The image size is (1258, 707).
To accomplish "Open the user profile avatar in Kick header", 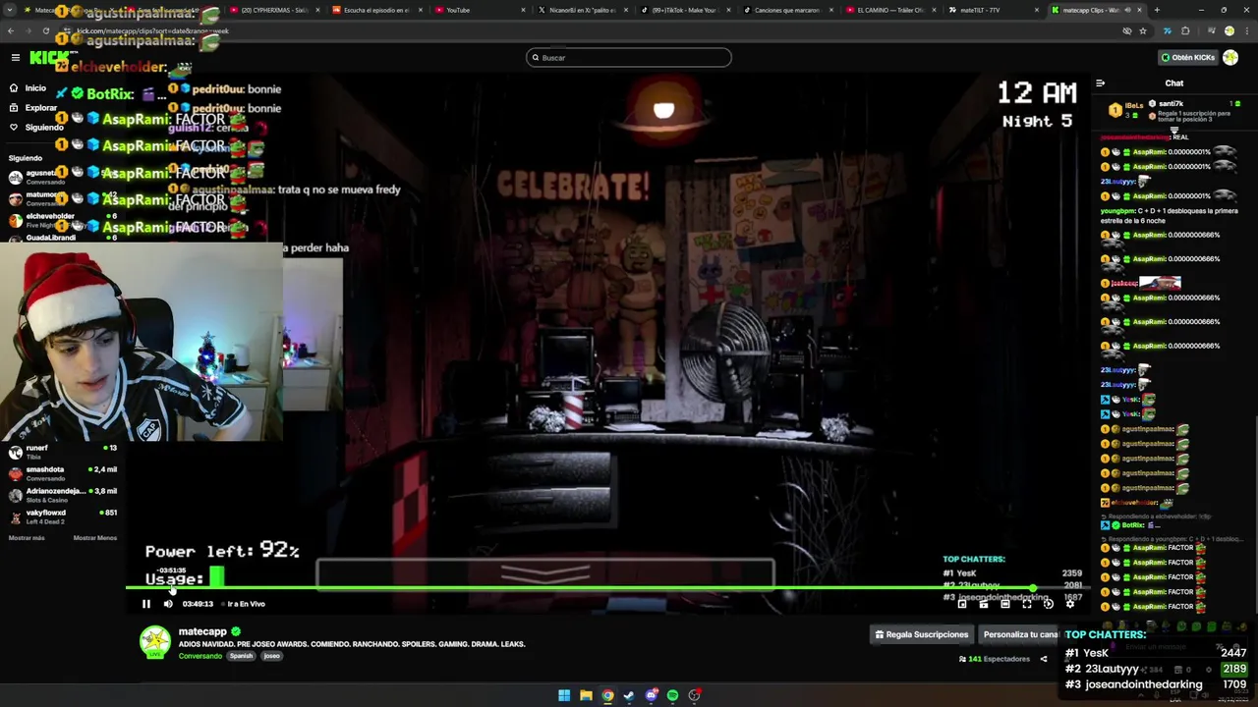I will click(x=1230, y=57).
